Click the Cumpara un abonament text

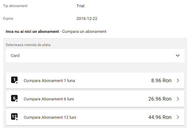(84, 32)
